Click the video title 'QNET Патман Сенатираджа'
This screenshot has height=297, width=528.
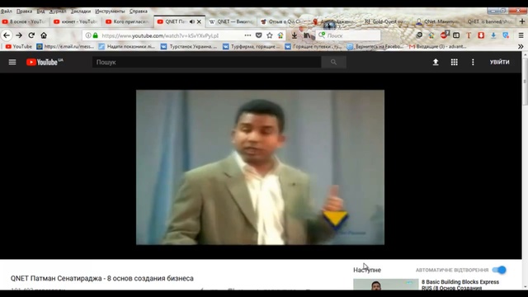click(102, 278)
